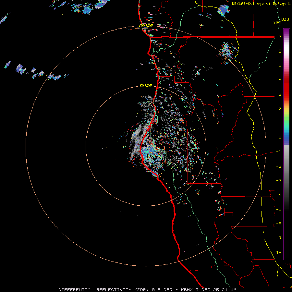
Task: Click the 1 value on color scale
Action: 280,123
